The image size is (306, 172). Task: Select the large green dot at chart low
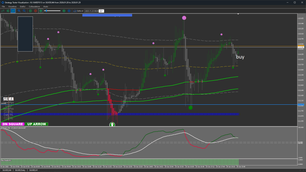(190, 107)
